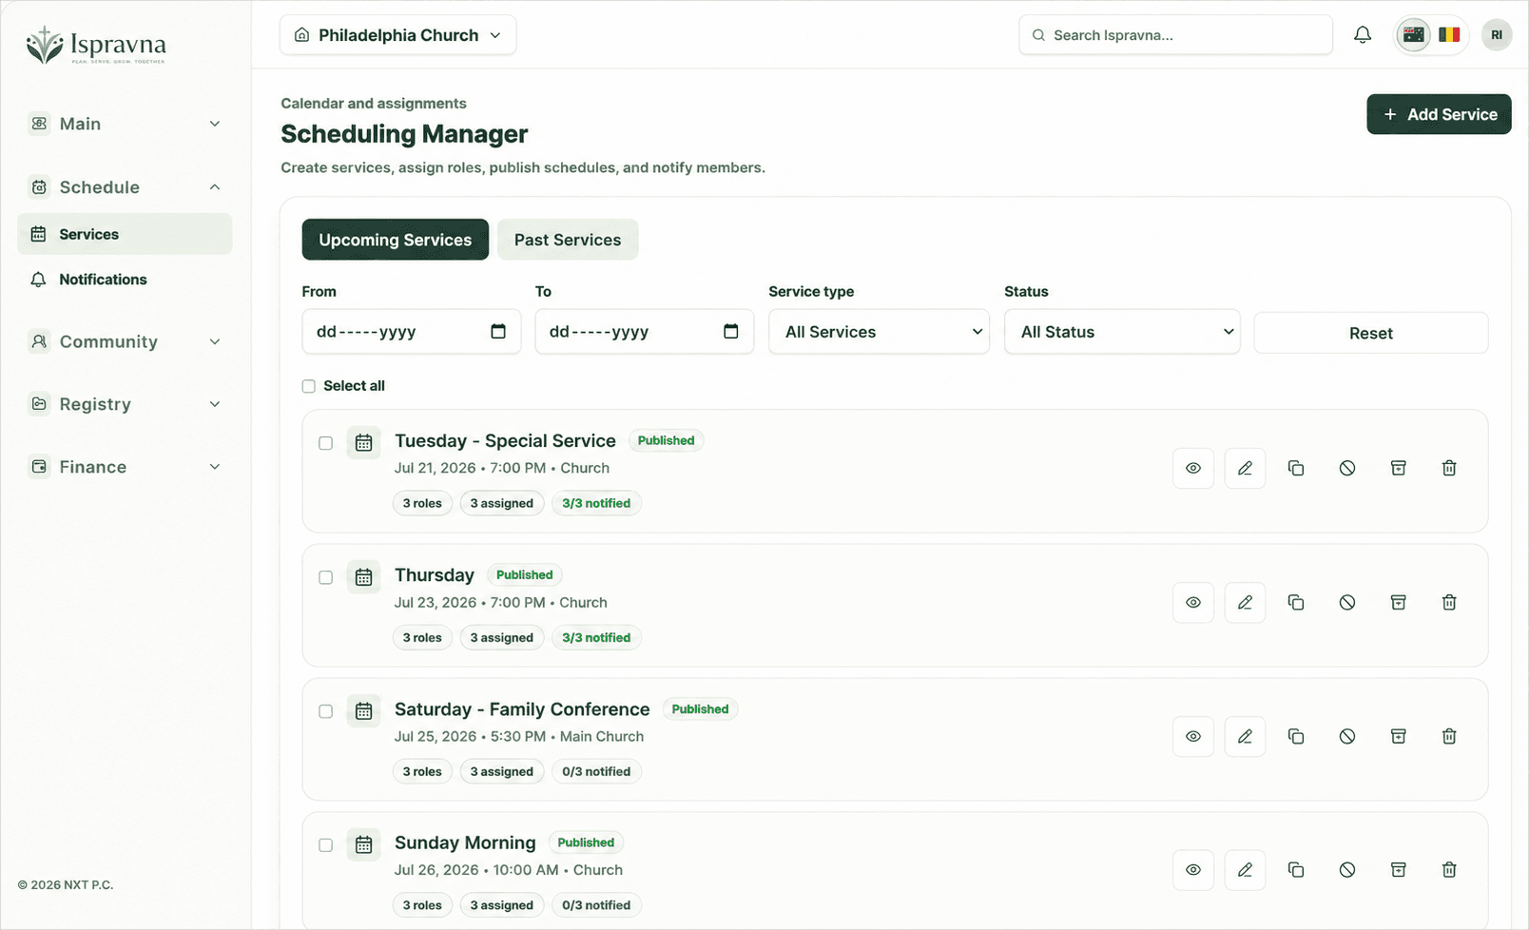Open the Sunday Morning title
1529x930 pixels.
(465, 843)
